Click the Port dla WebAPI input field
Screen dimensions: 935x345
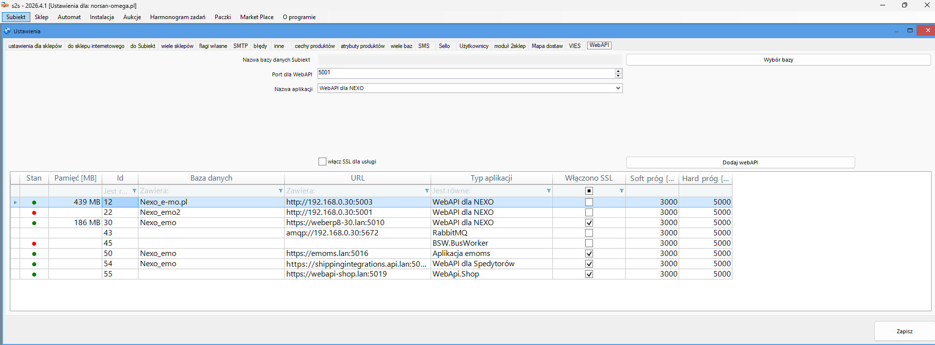pos(465,73)
